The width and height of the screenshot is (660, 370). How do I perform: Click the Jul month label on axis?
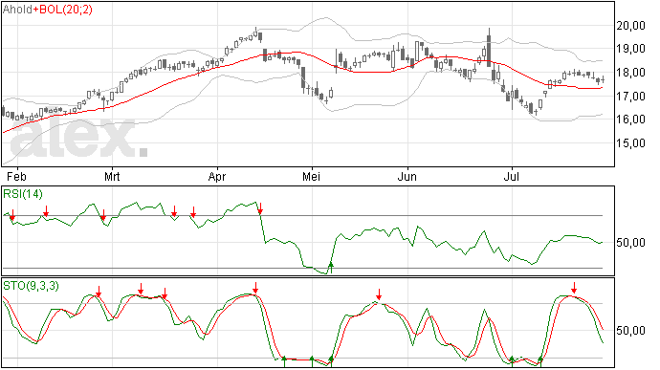512,176
